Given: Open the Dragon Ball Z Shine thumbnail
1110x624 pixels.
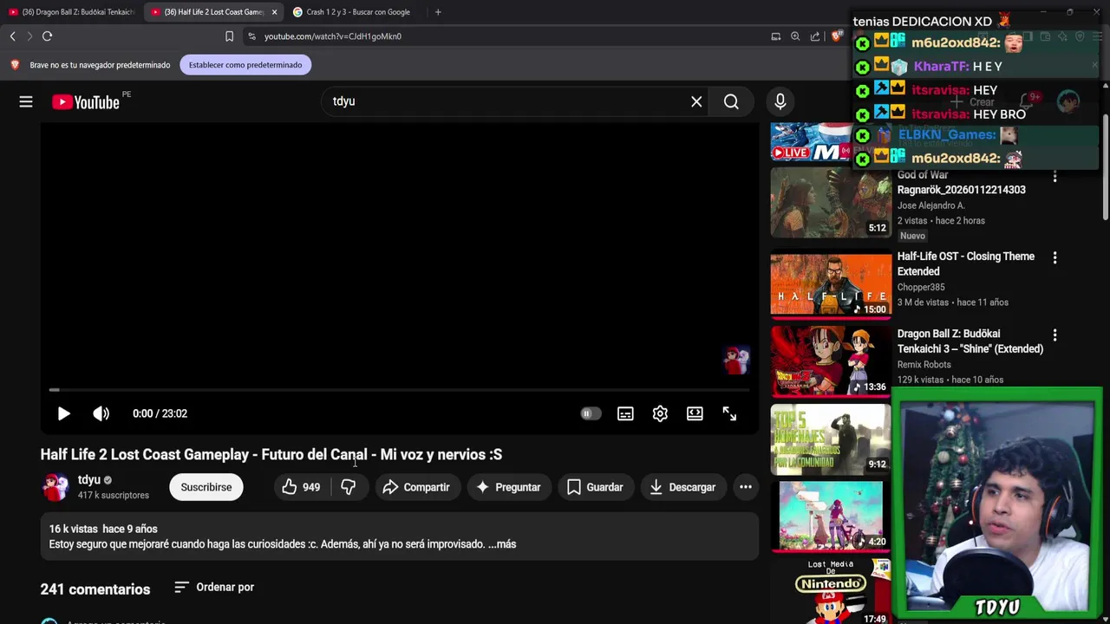Looking at the screenshot, I should pyautogui.click(x=831, y=361).
